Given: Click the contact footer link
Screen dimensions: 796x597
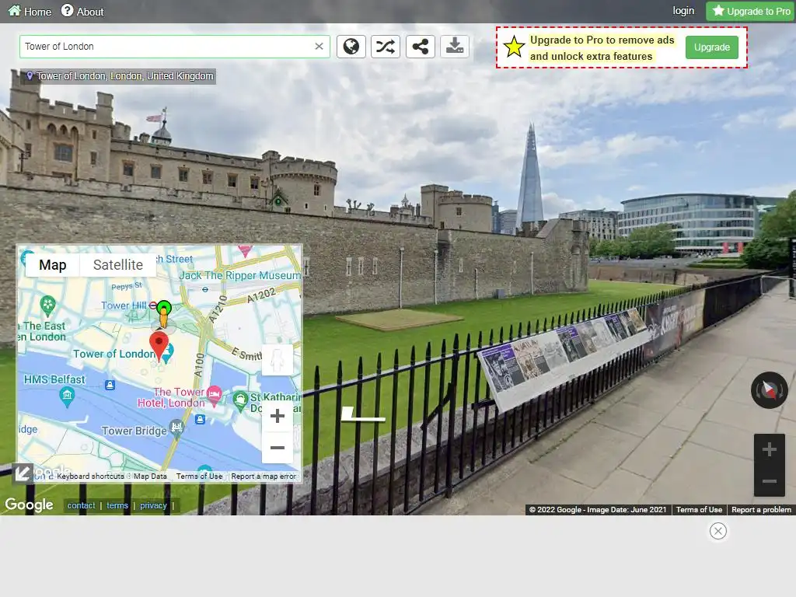Looking at the screenshot, I should point(81,505).
